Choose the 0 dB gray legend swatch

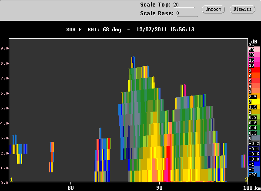tap(254, 138)
